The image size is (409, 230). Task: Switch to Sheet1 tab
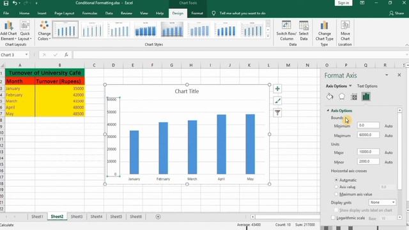tap(37, 217)
